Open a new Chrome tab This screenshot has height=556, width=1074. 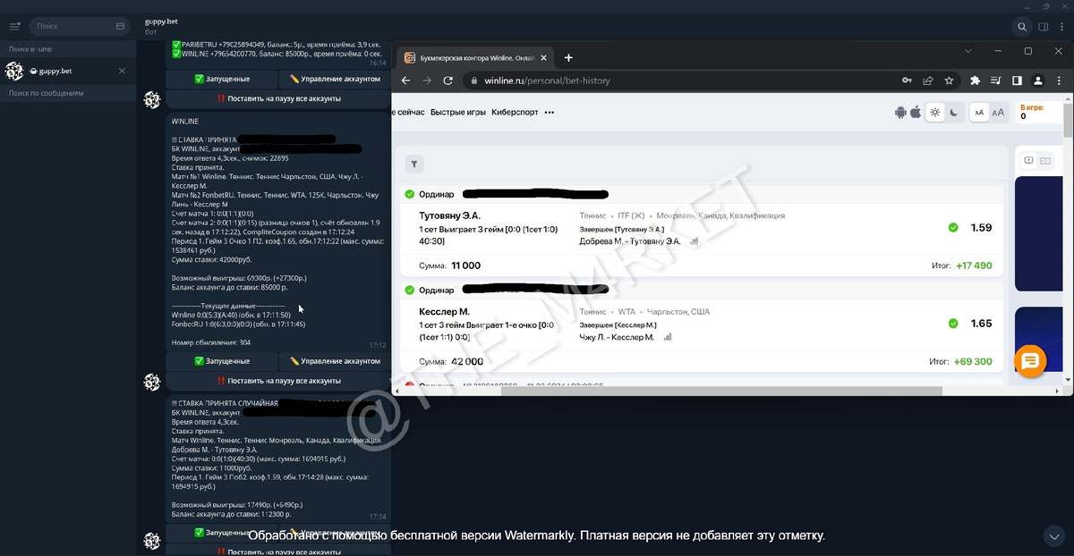567,58
